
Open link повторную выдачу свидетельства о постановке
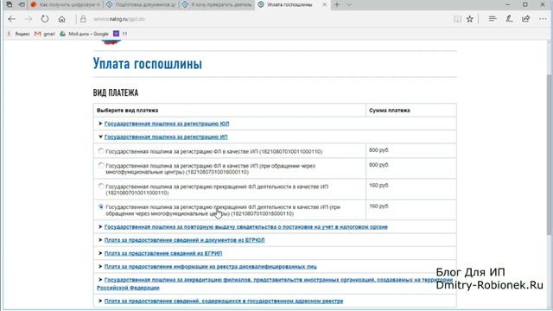coord(245,226)
